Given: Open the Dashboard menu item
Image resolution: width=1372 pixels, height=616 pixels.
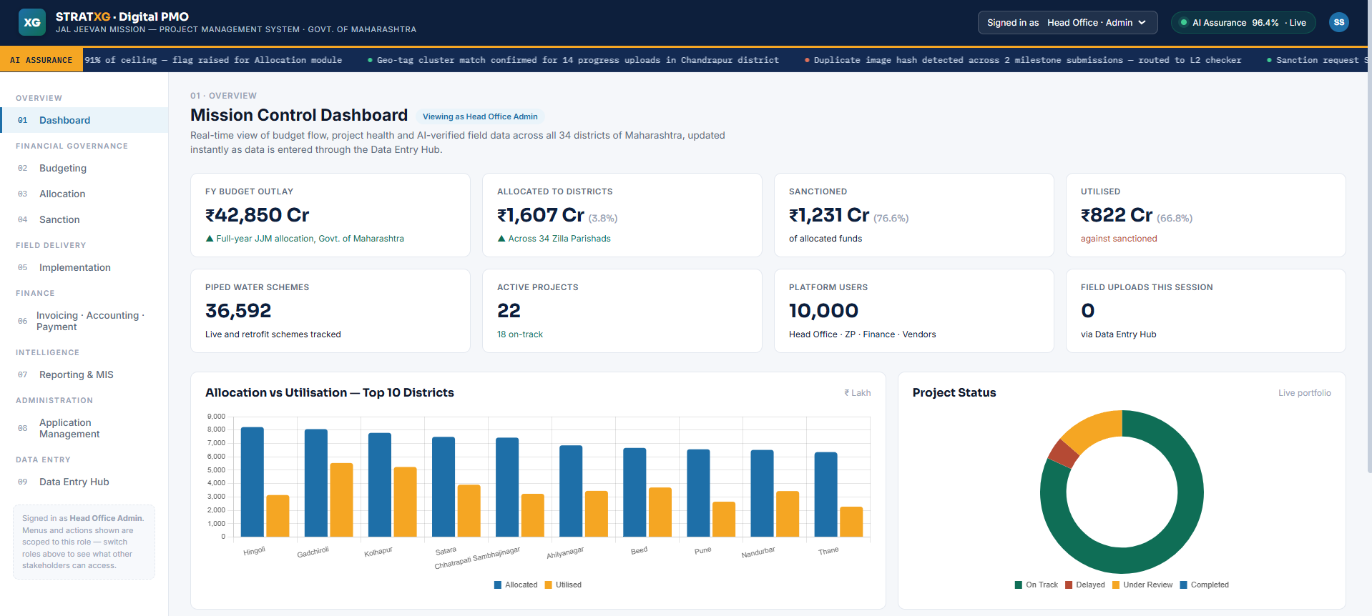Looking at the screenshot, I should coord(84,120).
